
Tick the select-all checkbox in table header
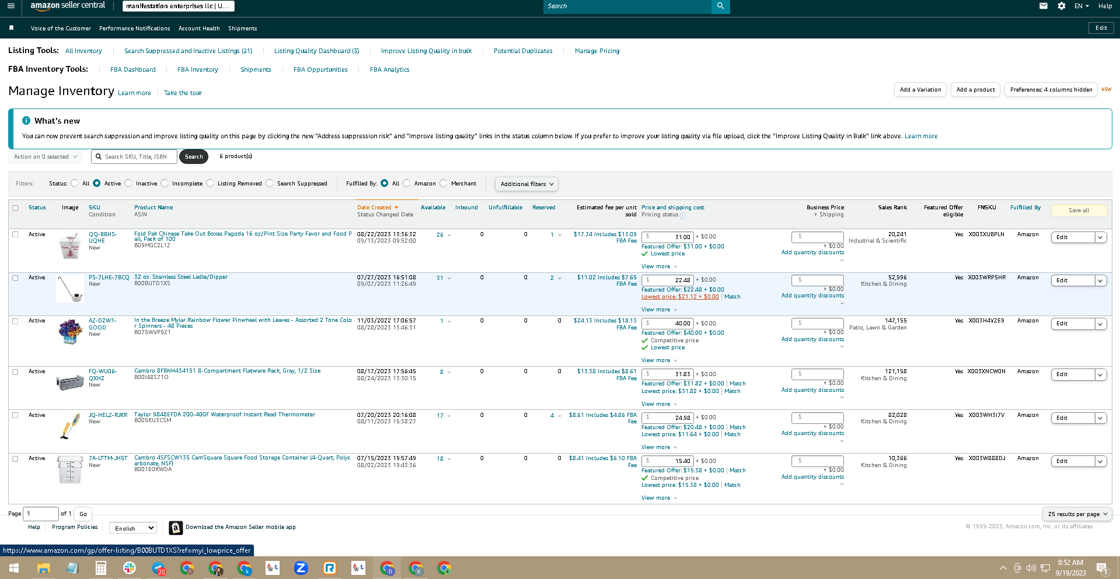(16, 208)
